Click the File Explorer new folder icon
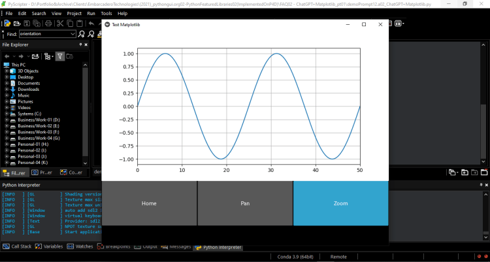Screen dimensions: 490x262 (70, 56)
